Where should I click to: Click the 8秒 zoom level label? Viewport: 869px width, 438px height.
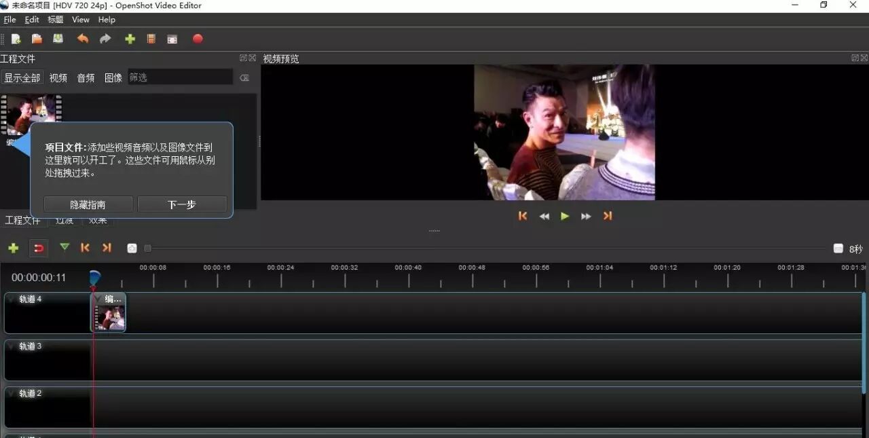(856, 249)
